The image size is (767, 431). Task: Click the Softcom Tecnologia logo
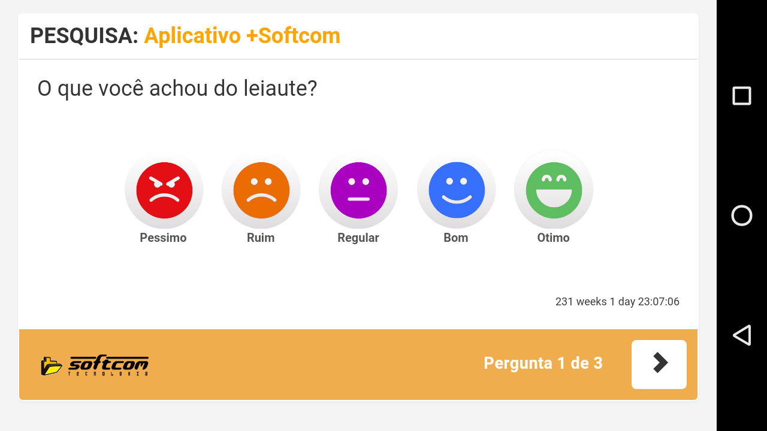[x=95, y=365]
